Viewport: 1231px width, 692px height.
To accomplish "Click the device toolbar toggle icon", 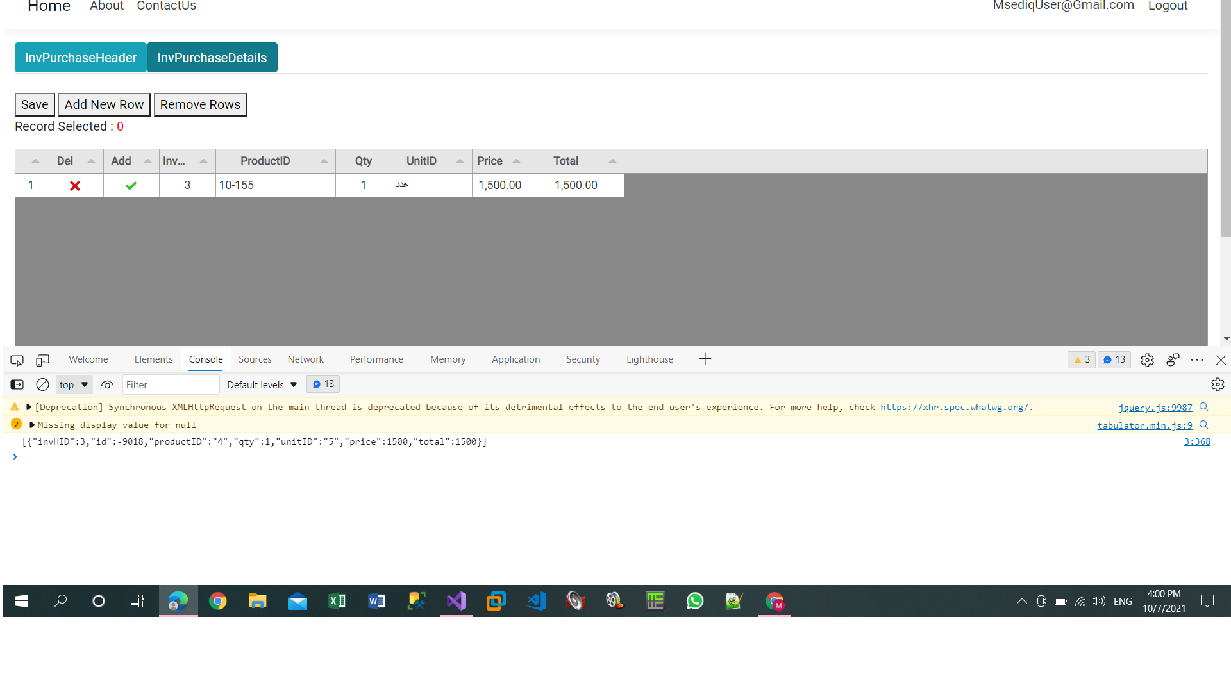I will coord(42,359).
